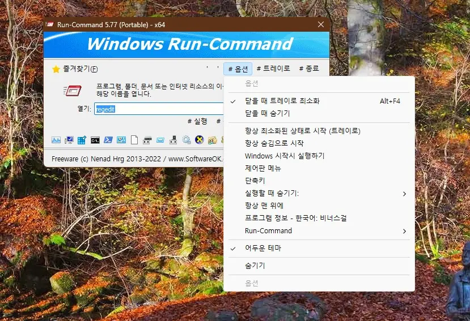This screenshot has width=470, height=321.
Task: Open the '# 옵션' menu
Action: pos(238,69)
